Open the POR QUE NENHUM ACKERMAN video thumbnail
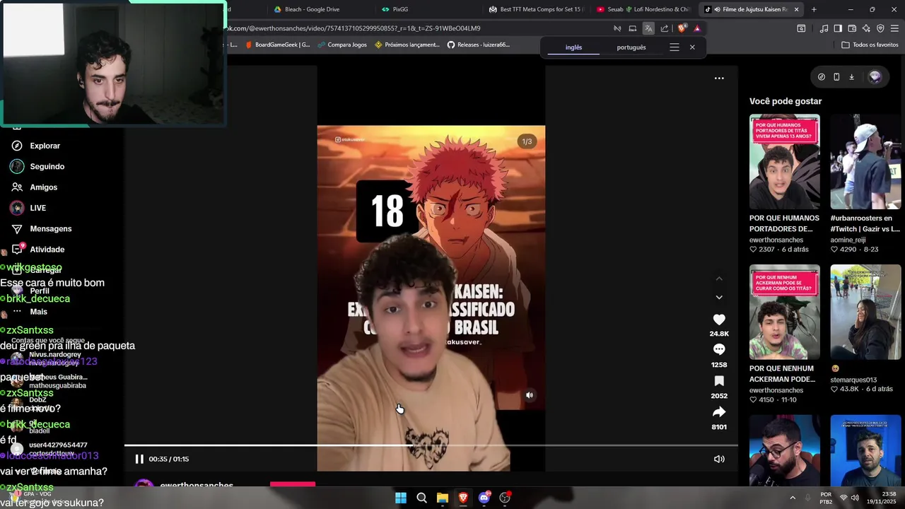This screenshot has width=905, height=509. click(x=785, y=312)
